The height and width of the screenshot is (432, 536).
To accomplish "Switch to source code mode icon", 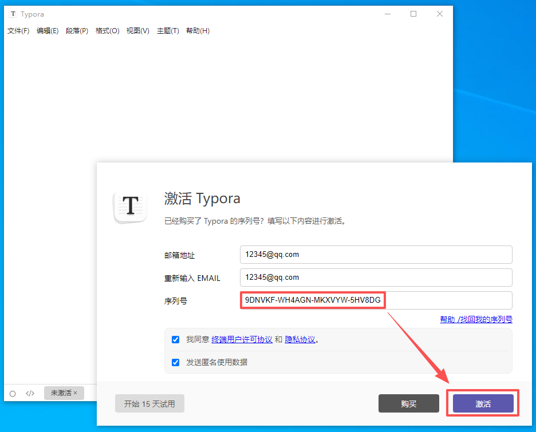I will point(30,394).
